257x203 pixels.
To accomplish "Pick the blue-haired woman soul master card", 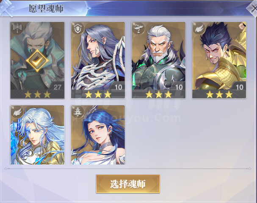I will click(x=98, y=135).
